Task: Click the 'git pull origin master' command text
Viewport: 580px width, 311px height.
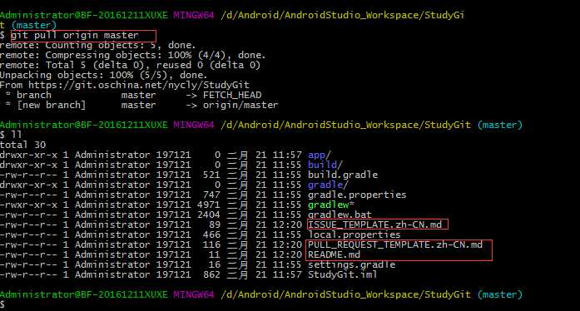Action: 75,36
